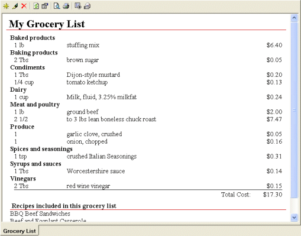Viewport: 301px width, 236px height.
Task: Select the Worcestershire sauce item
Action: [x=96, y=171]
